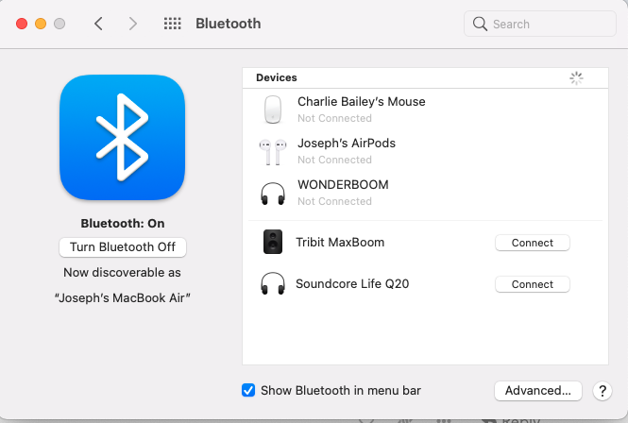Viewport: 628px width, 423px height.
Task: Click the Bluetooth: On status label
Action: coord(123,223)
